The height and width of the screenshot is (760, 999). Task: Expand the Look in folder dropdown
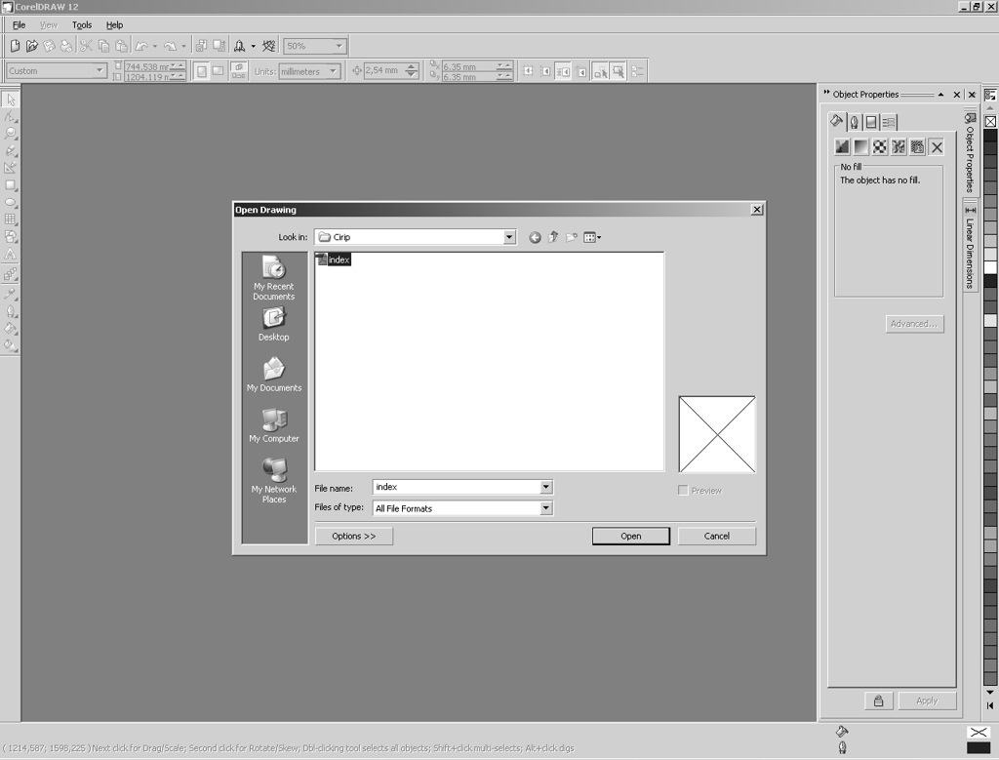[509, 237]
